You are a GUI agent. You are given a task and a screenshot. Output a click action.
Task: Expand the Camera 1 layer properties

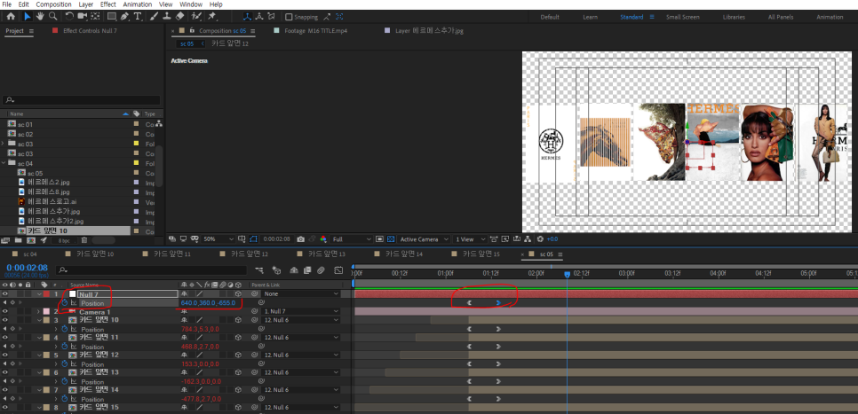pos(38,311)
